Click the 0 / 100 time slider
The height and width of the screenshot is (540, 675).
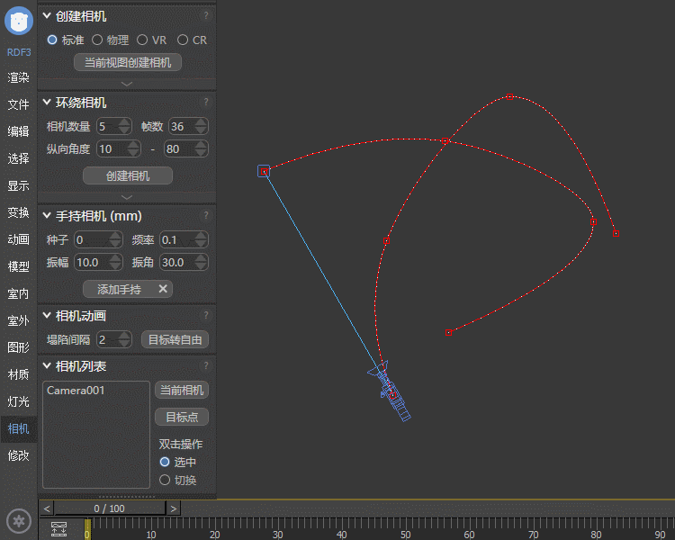coord(110,508)
